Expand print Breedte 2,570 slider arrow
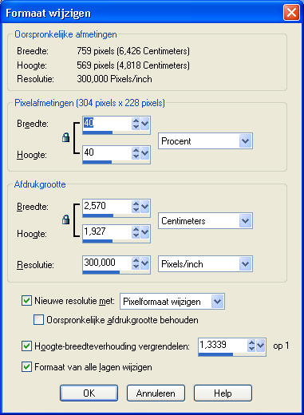Screen dimensions: 304x415 click(144, 207)
